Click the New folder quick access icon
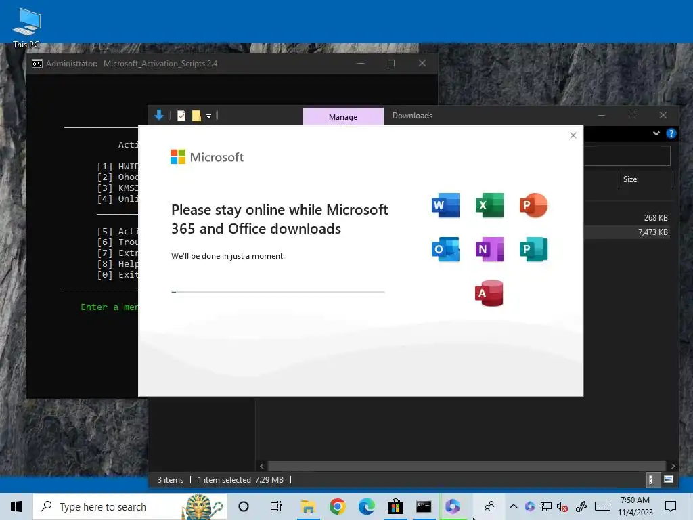This screenshot has width=693, height=520. 196,115
